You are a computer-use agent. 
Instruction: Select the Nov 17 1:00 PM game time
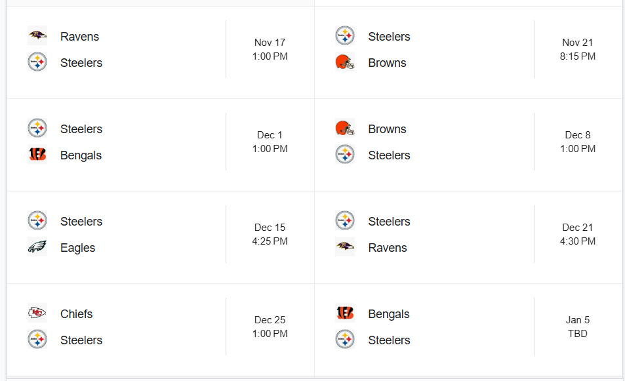(x=270, y=49)
